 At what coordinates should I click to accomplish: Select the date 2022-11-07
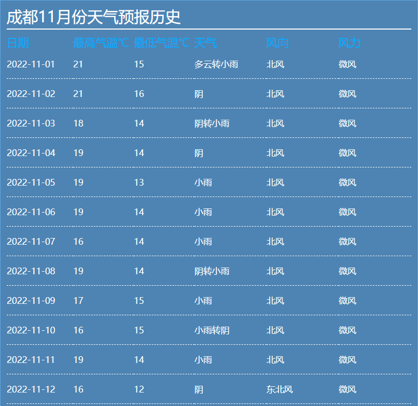[31, 242]
